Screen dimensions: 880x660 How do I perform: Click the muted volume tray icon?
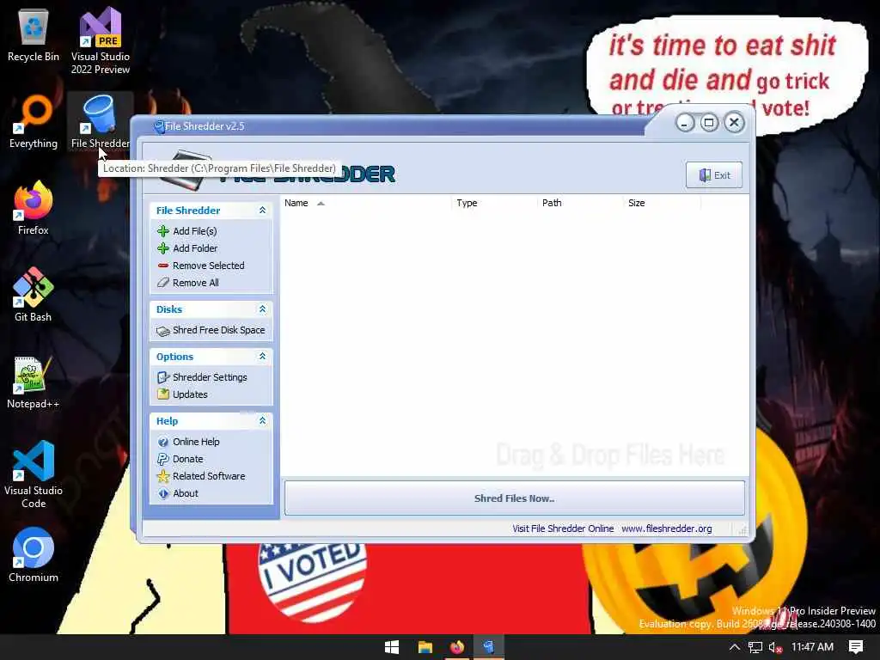pyautogui.click(x=776, y=648)
